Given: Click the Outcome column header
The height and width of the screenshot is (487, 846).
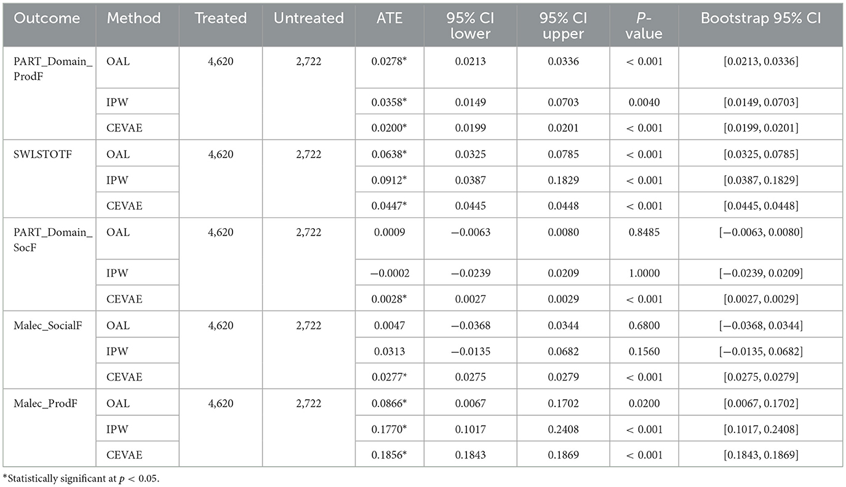Looking at the screenshot, I should point(47,18).
